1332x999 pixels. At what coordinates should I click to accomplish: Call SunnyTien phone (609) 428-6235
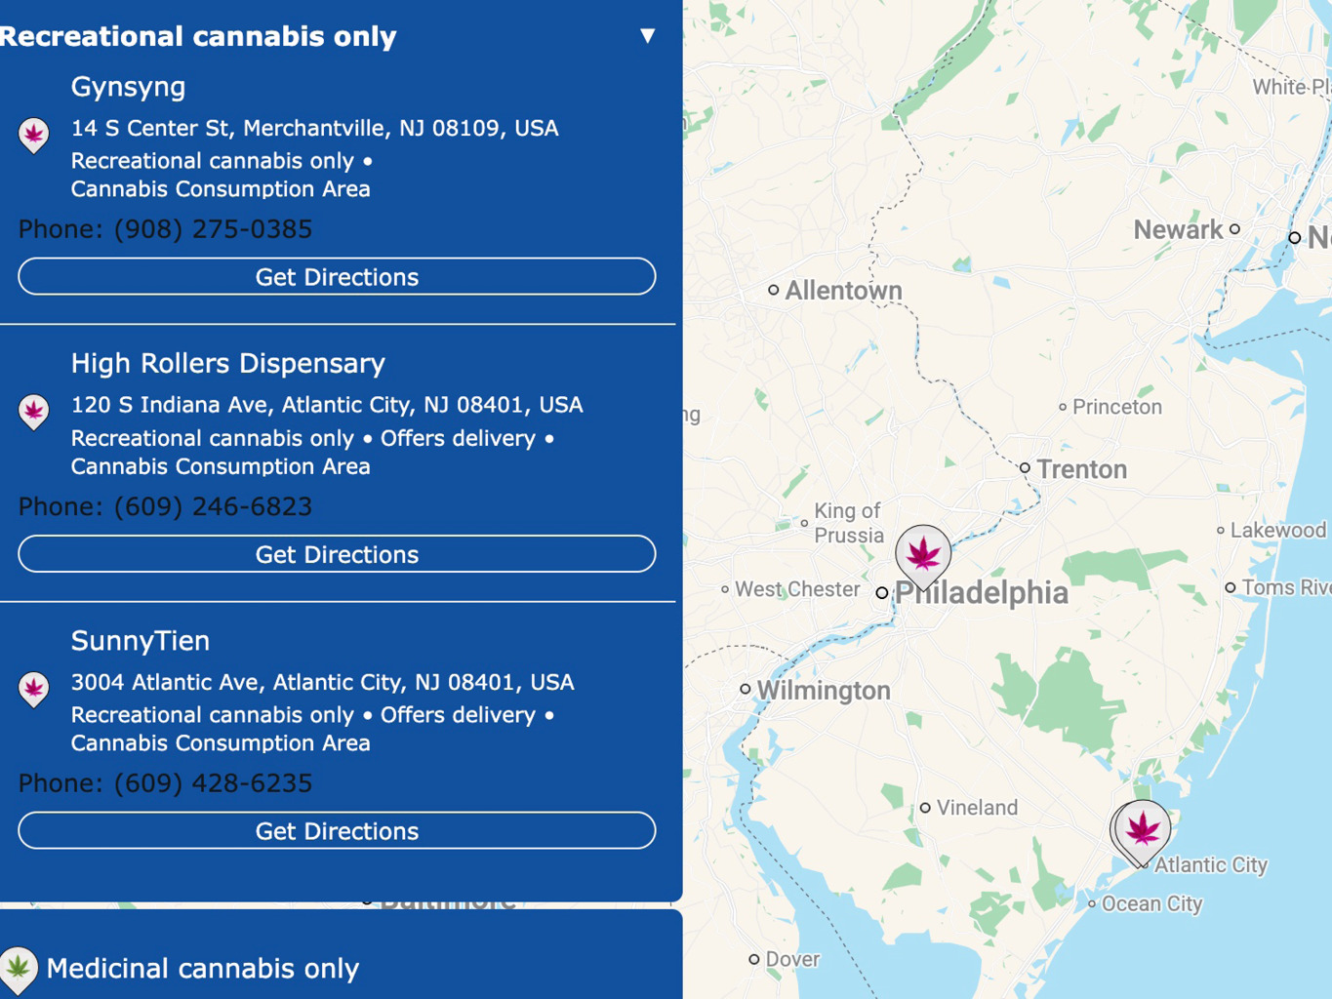[213, 783]
